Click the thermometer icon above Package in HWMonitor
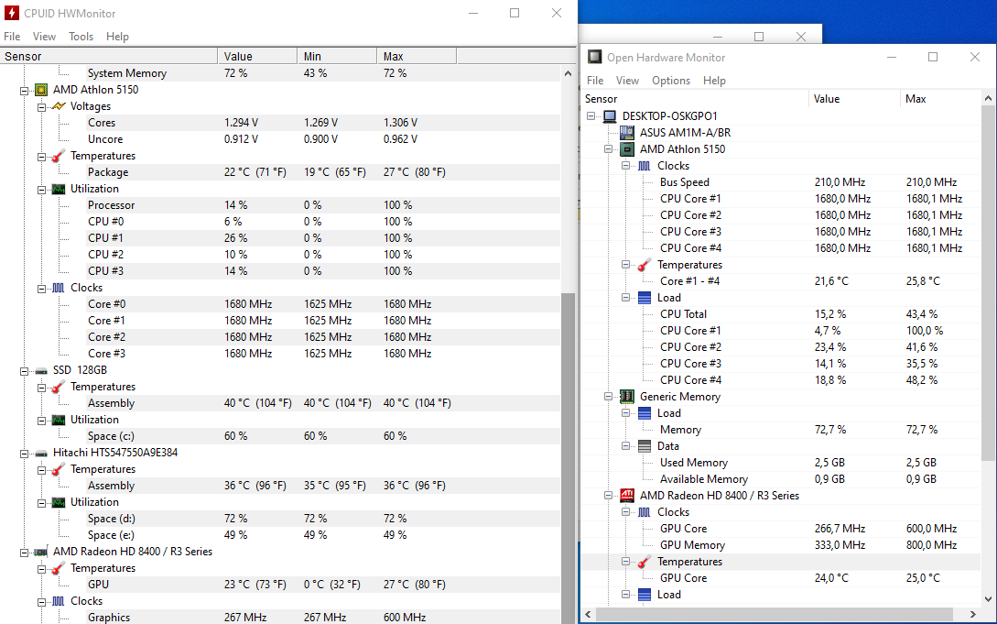This screenshot has width=997, height=624. [x=59, y=156]
